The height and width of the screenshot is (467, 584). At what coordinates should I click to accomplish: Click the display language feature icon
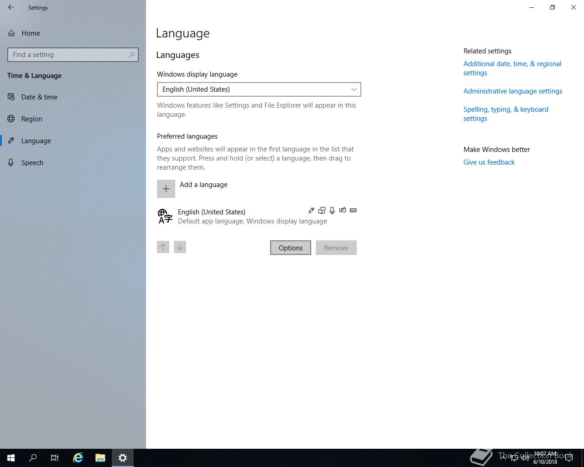[311, 211]
